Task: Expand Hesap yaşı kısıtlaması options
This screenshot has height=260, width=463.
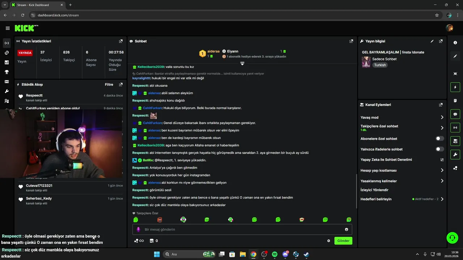Action: coord(402,170)
